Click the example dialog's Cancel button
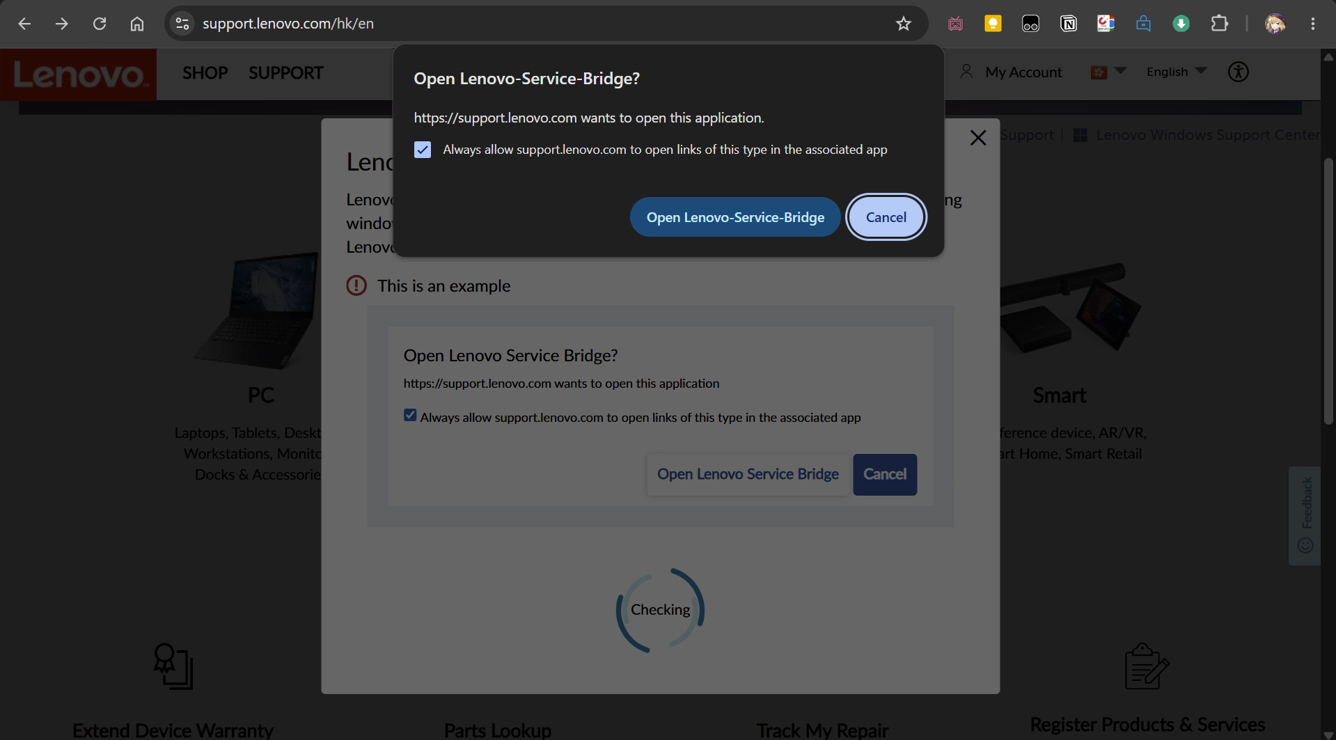This screenshot has height=740, width=1336. (885, 475)
